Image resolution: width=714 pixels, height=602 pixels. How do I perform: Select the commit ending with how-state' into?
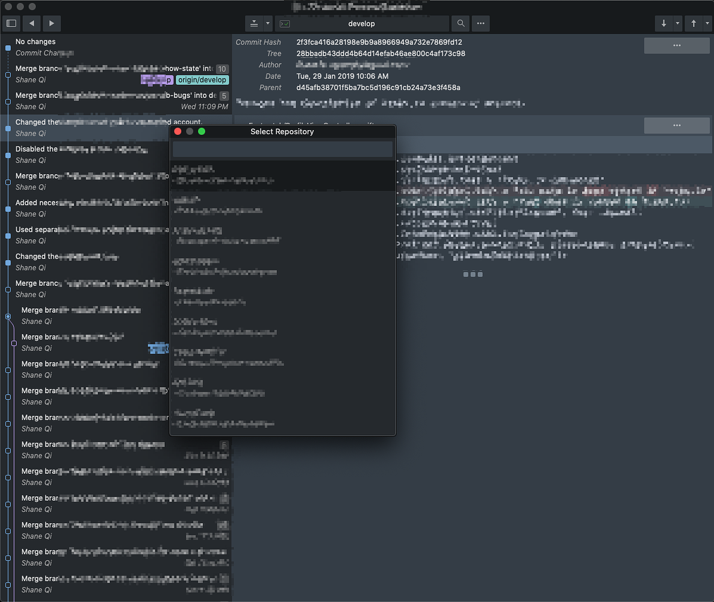pos(116,74)
